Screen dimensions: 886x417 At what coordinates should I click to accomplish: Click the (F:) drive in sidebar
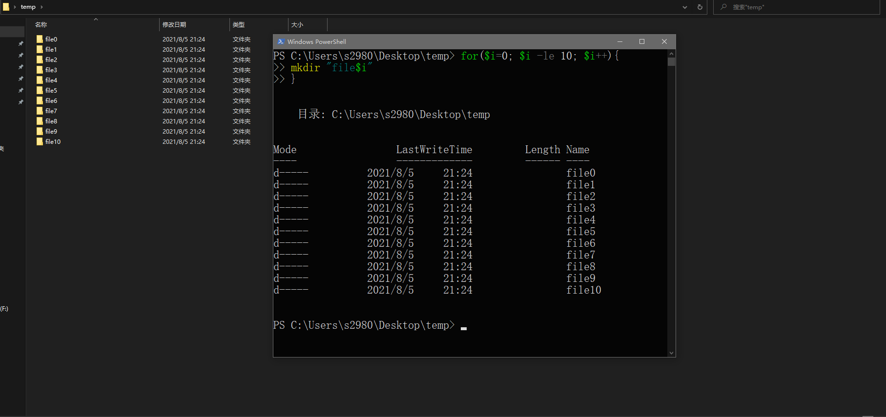pyautogui.click(x=4, y=309)
